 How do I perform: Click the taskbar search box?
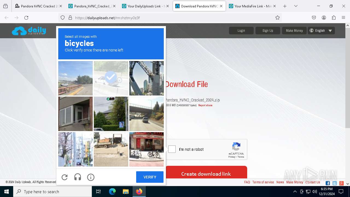52,192
